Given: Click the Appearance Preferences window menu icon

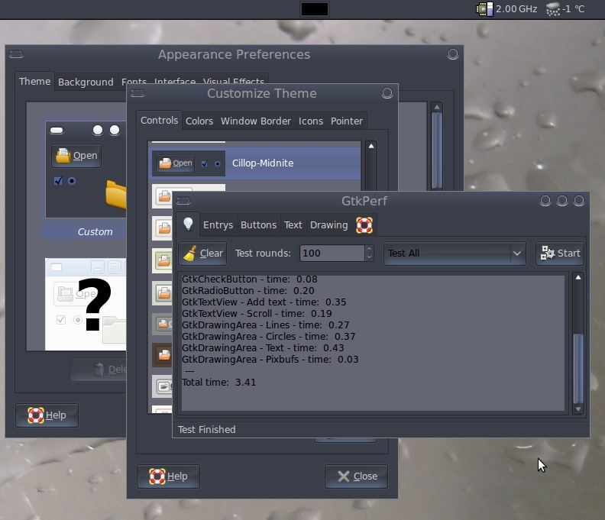Looking at the screenshot, I should [16, 54].
